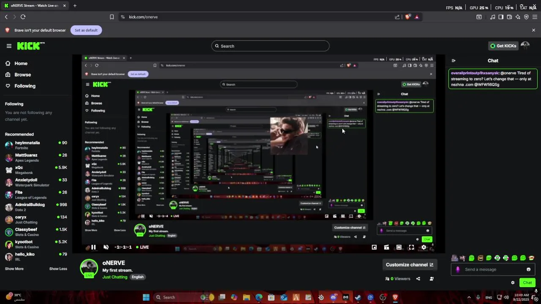541x304 pixels.
Task: Open the Kick hamburger sidebar menu
Action: click(9, 46)
